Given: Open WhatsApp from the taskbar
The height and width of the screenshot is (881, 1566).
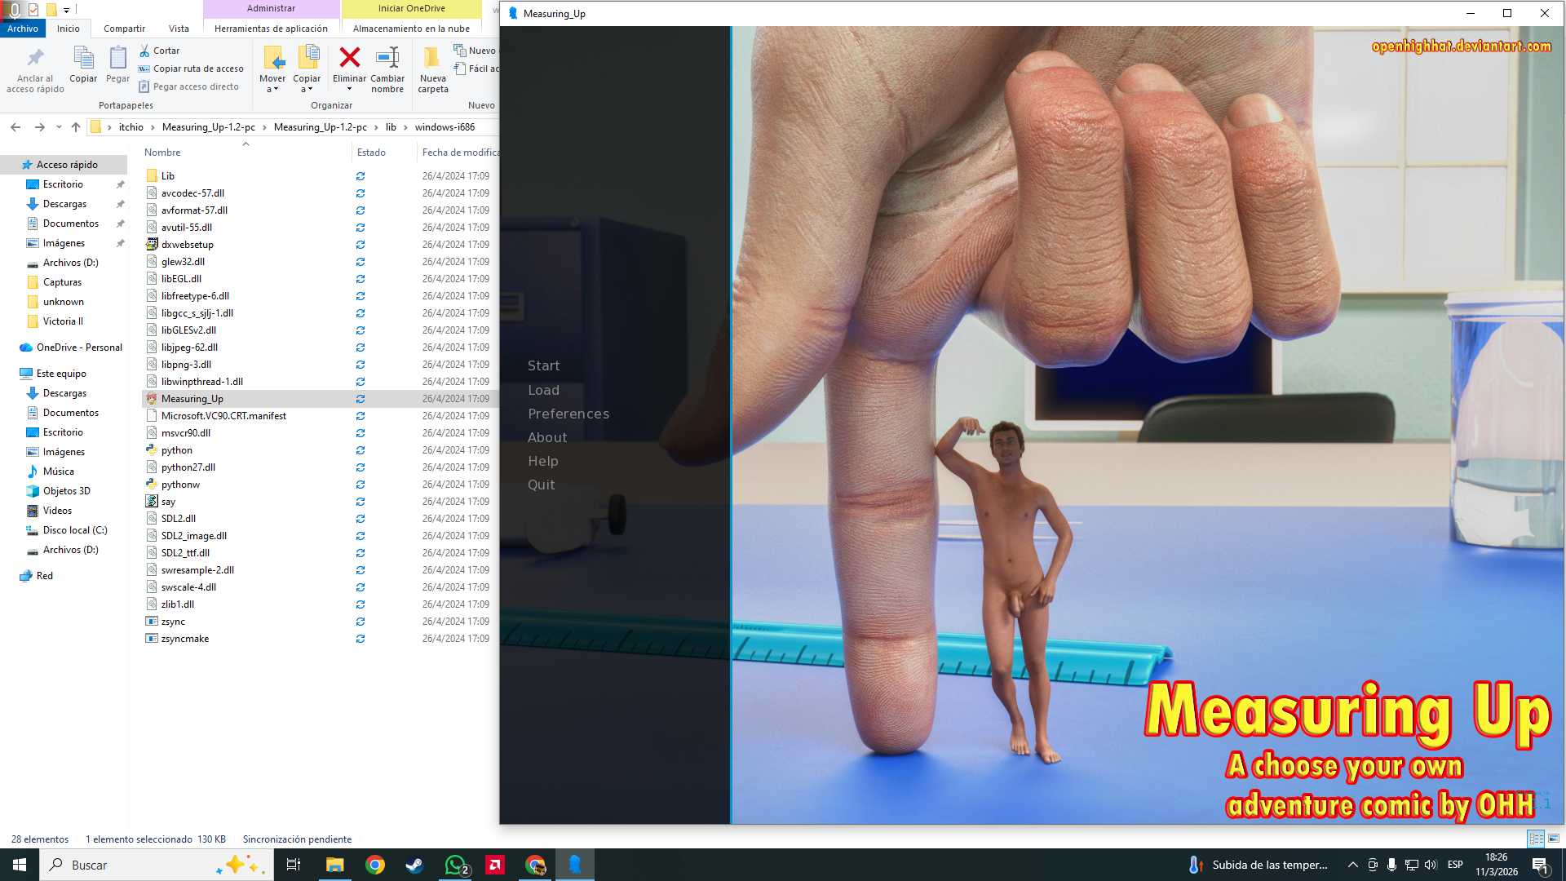Looking at the screenshot, I should click(x=455, y=865).
